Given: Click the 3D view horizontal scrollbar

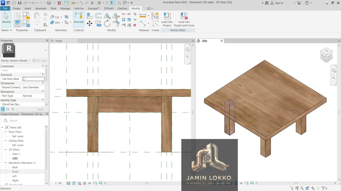Looking at the screenshot, I should tap(296, 183).
